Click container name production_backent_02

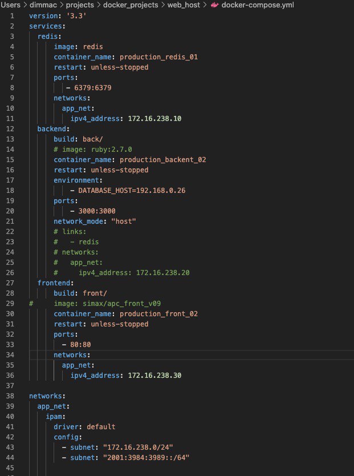pyautogui.click(x=163, y=160)
